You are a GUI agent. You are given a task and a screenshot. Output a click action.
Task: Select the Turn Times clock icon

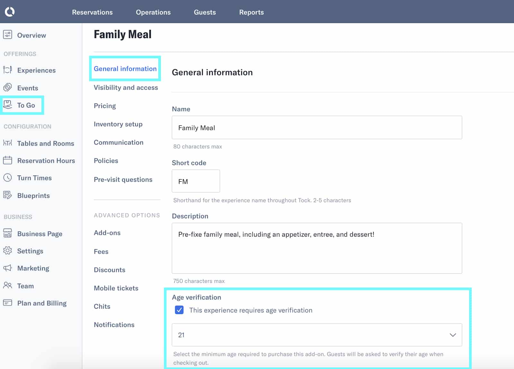[x=8, y=178]
